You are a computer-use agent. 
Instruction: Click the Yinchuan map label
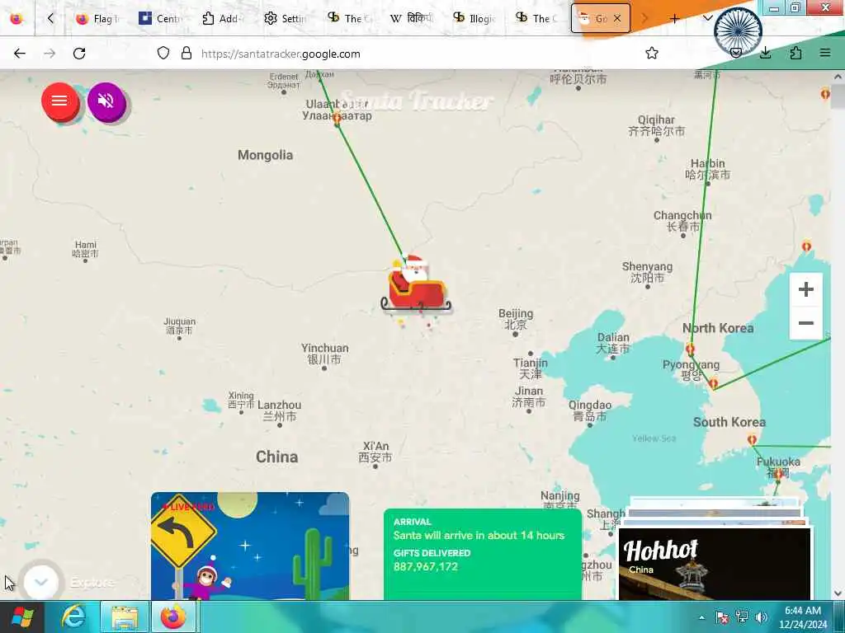pos(324,354)
